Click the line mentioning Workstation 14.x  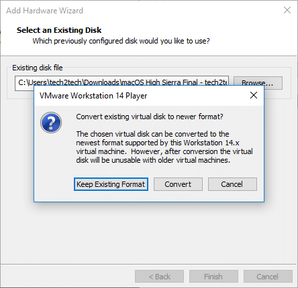click(158, 143)
